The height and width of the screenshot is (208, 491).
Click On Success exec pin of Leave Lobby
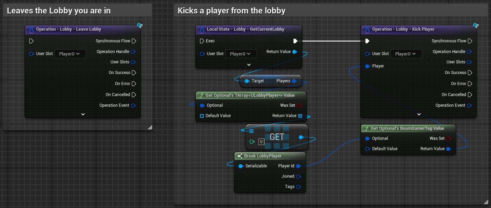[x=134, y=73]
